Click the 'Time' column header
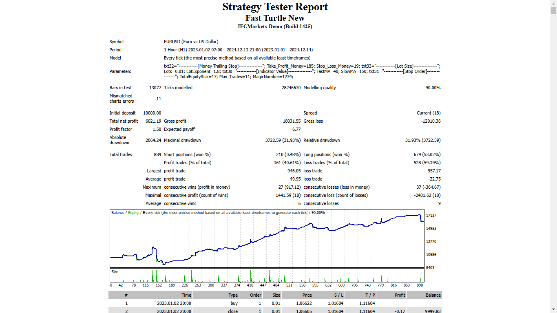The width and height of the screenshot is (557, 313). click(161, 295)
